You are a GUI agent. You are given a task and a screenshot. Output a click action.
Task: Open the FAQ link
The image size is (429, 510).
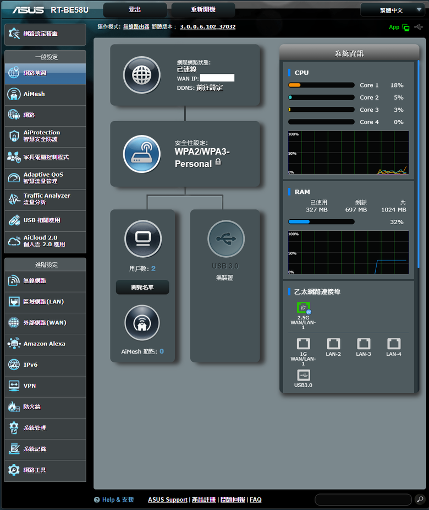coord(256,500)
